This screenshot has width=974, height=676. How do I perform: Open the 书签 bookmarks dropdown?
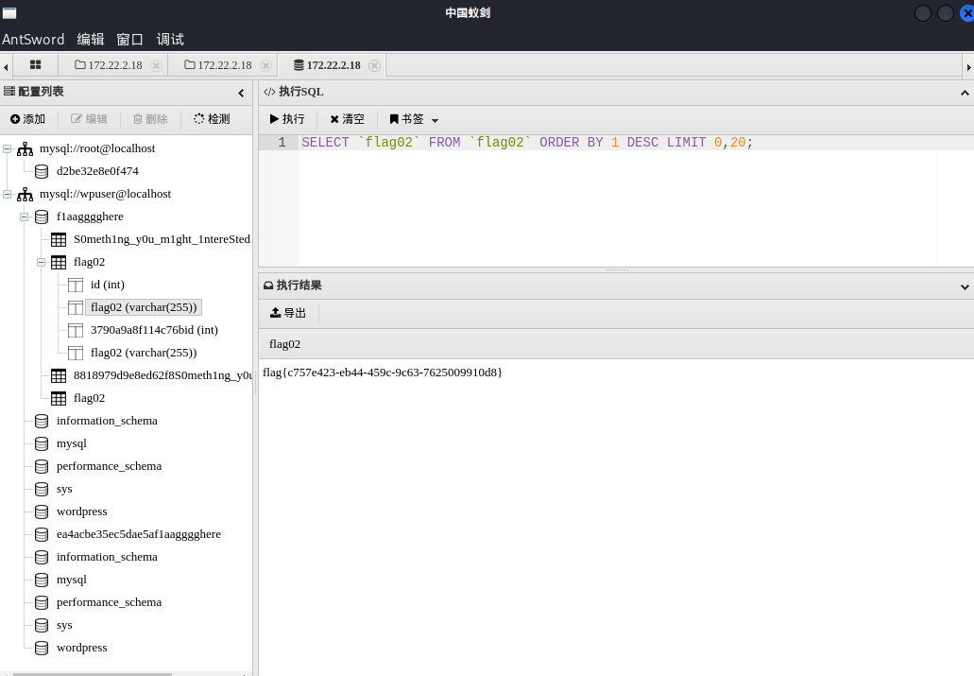pyautogui.click(x=414, y=119)
